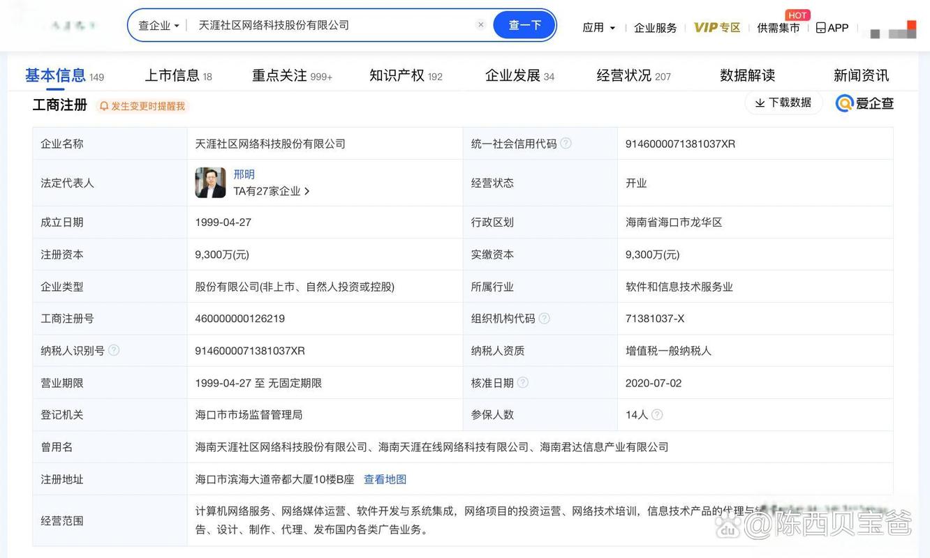Switch to the 新闻资讯 tab

[x=861, y=75]
